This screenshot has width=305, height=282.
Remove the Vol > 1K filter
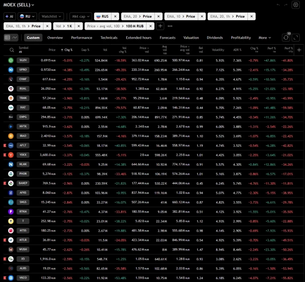click(79, 26)
